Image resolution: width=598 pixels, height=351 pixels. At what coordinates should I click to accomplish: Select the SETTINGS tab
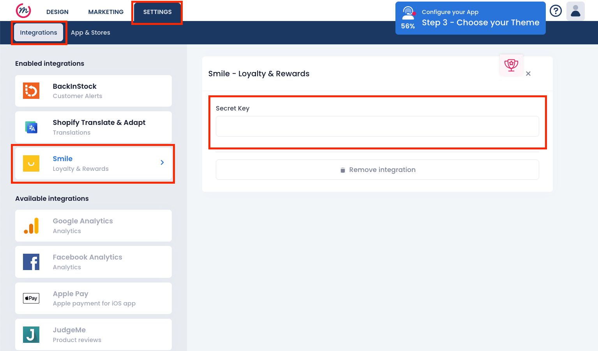[157, 12]
